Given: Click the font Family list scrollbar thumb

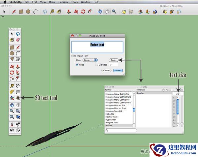Looking at the screenshot, I should [x=134, y=110].
